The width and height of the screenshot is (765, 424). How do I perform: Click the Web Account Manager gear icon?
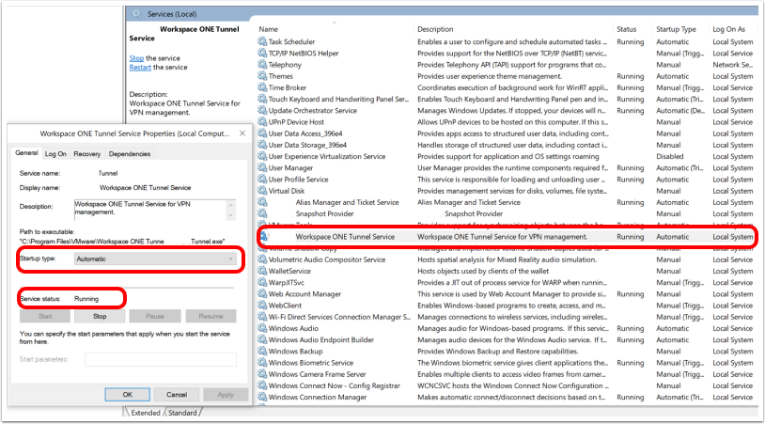pos(263,293)
